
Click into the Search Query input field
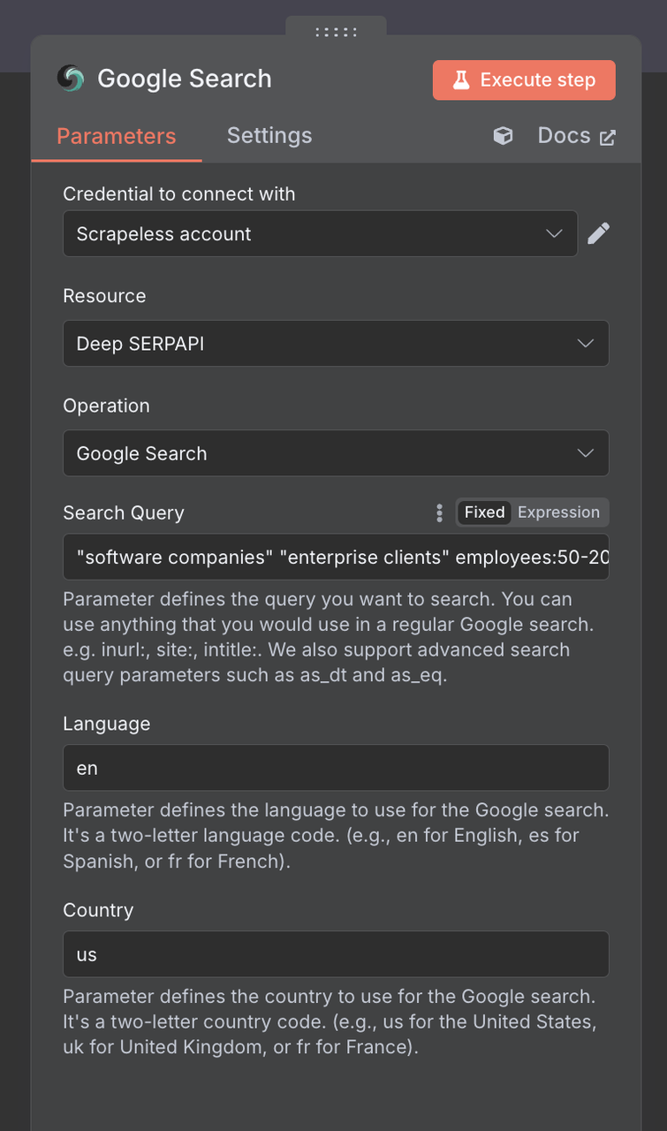(336, 557)
